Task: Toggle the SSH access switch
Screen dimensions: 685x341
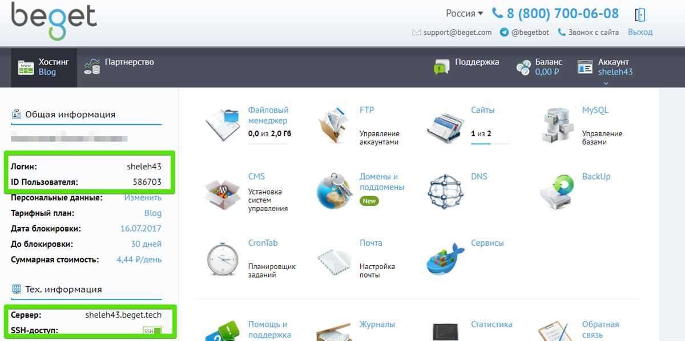Action: point(152,331)
